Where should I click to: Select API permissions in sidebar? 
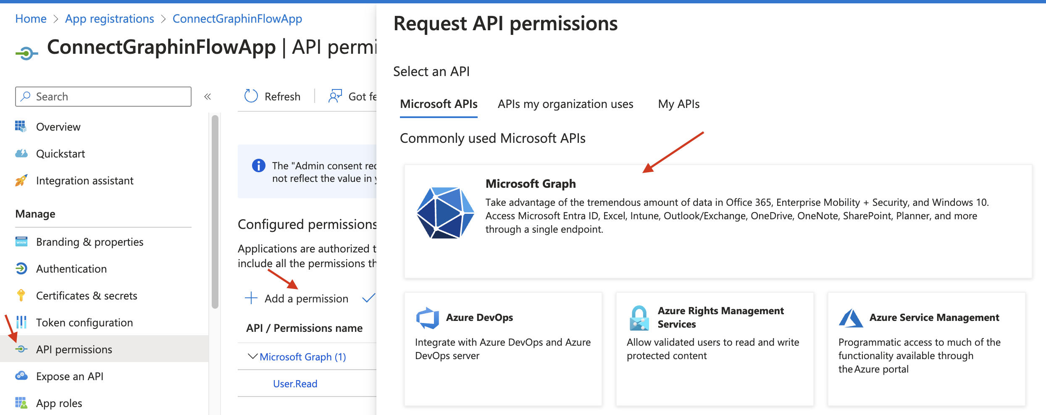coord(104,349)
